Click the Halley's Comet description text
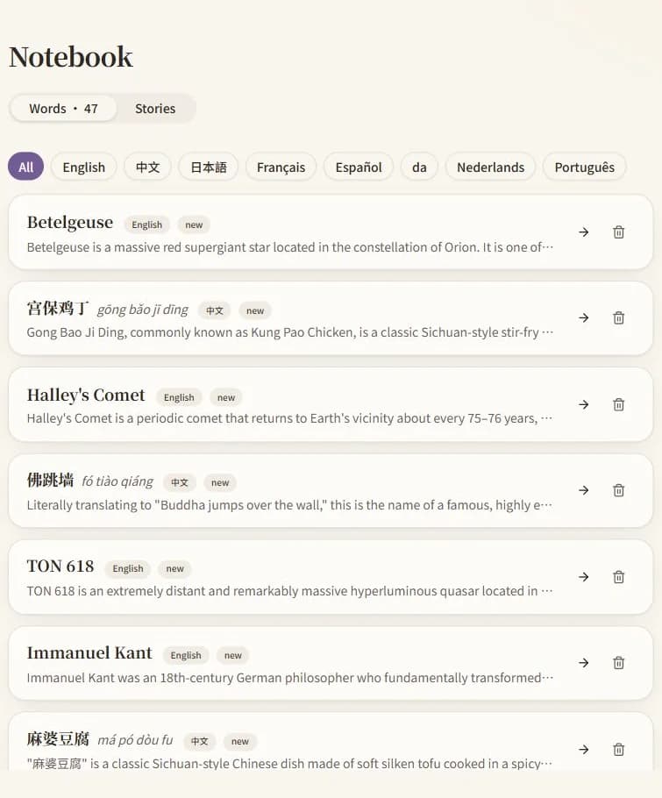662x798 pixels. [x=289, y=418]
